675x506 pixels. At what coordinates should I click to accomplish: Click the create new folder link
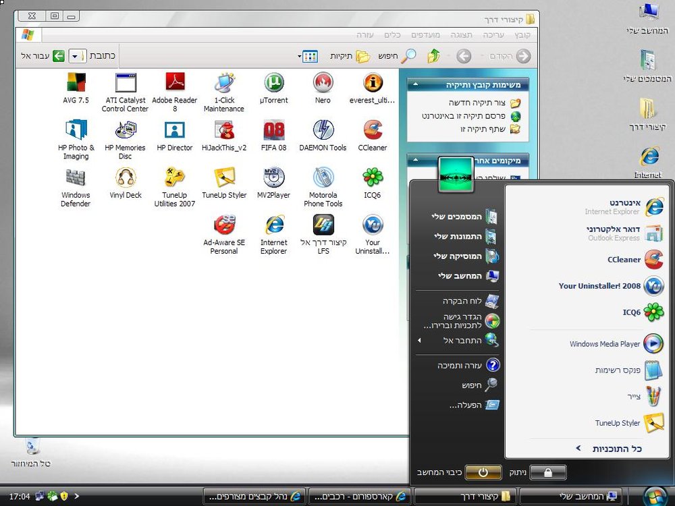coord(485,103)
